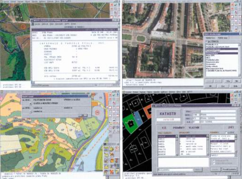Viewport: 242px width, 179px height.
Task: Click the red X icon in the aerial photo toolbar
Action: (232, 5)
